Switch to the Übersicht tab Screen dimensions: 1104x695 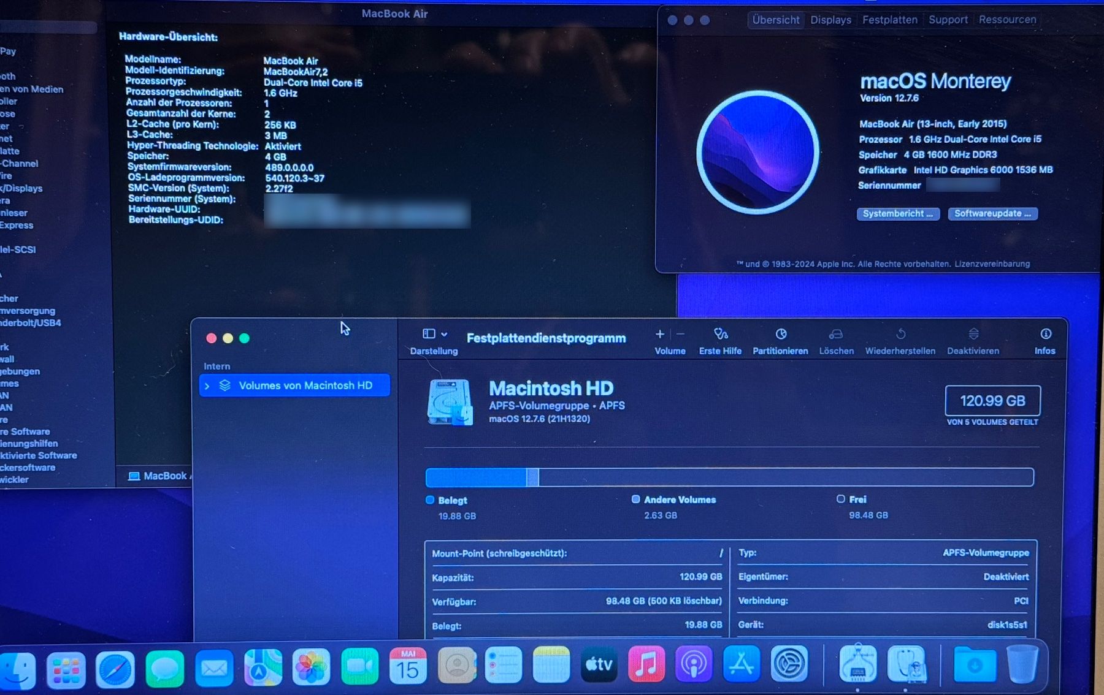pyautogui.click(x=776, y=20)
